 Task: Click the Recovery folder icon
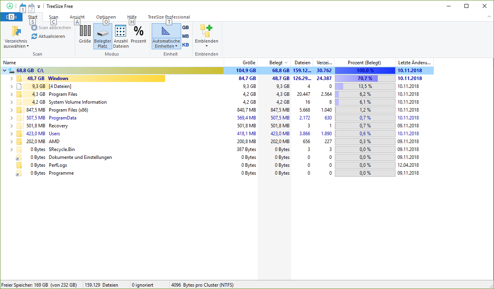pos(19,126)
